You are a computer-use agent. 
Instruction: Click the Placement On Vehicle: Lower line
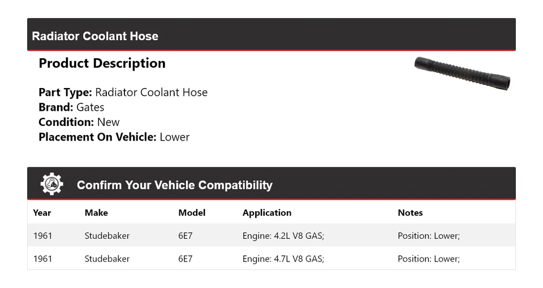click(x=114, y=137)
